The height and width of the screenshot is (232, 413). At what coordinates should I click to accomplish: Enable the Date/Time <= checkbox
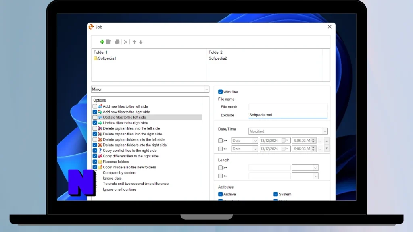220,149
